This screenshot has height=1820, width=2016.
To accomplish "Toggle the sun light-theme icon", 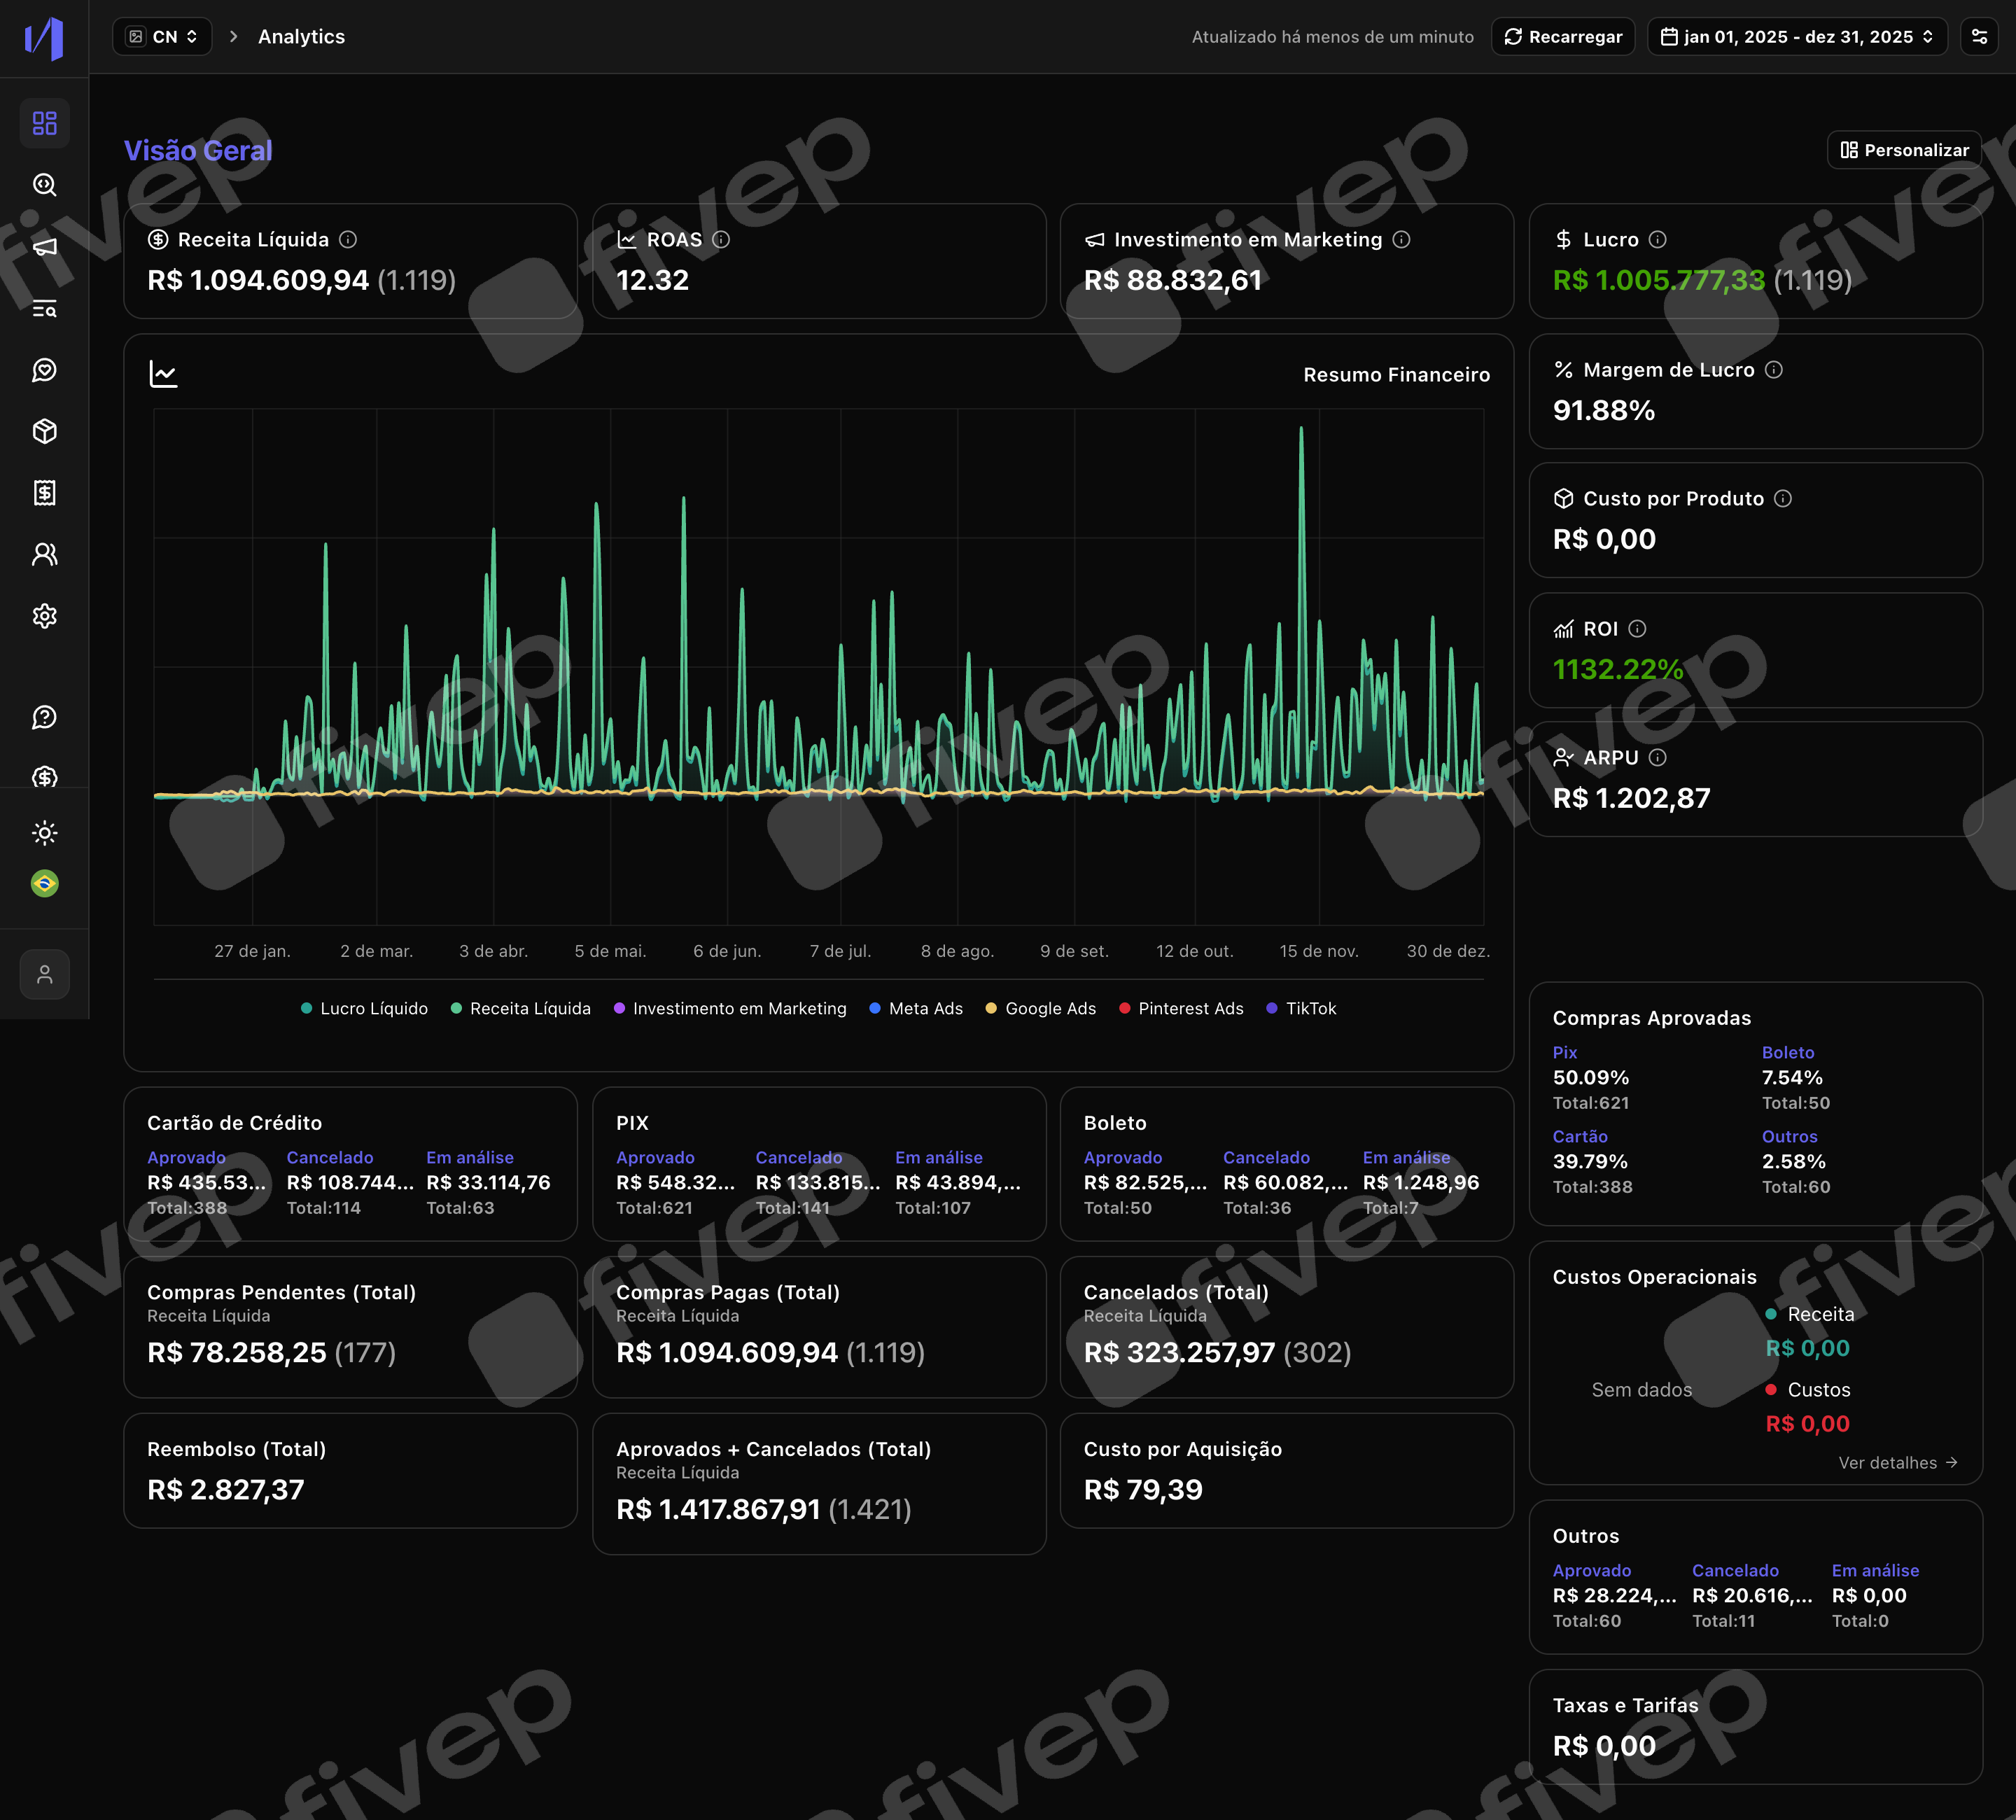I will click(x=45, y=832).
